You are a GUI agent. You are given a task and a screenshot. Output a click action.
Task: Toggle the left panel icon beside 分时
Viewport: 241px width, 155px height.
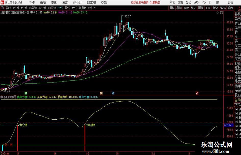(x=2, y=8)
